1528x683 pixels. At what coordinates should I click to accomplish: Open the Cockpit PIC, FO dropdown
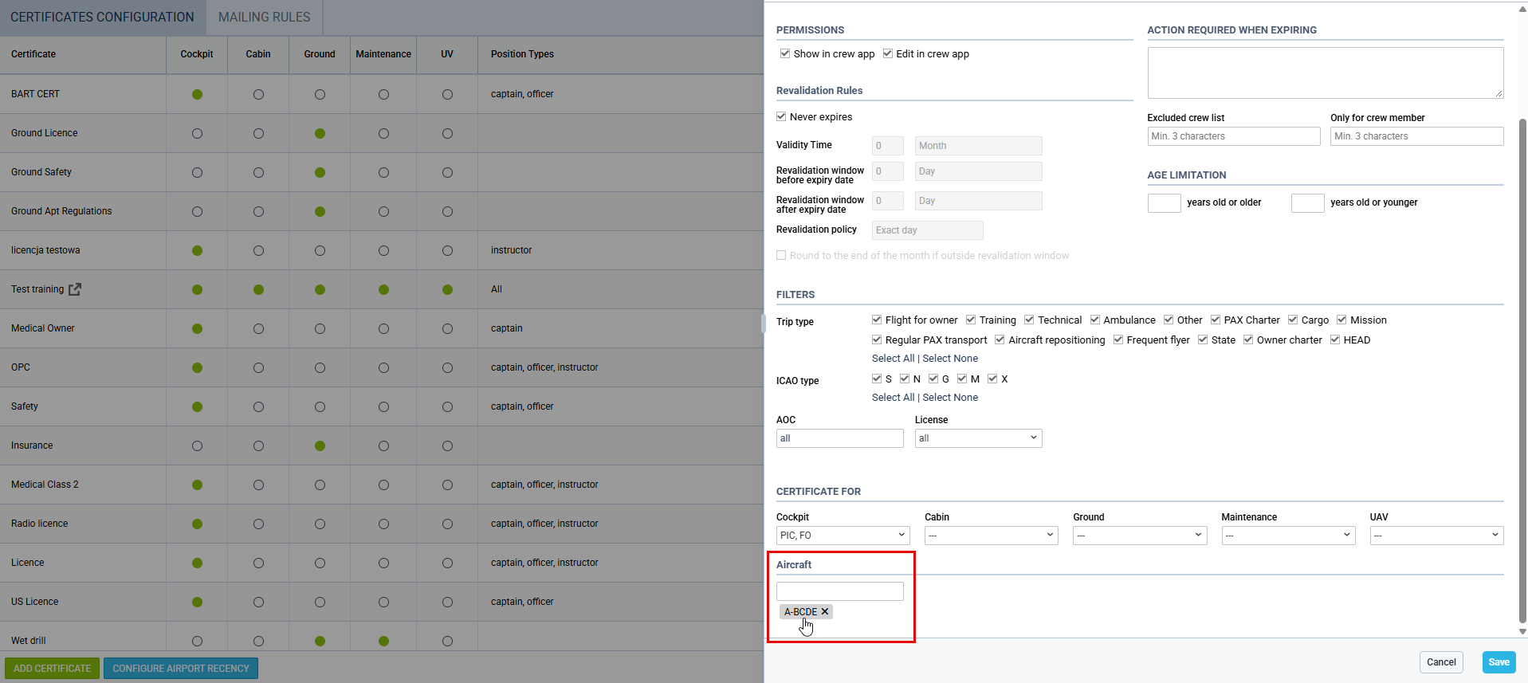point(843,536)
